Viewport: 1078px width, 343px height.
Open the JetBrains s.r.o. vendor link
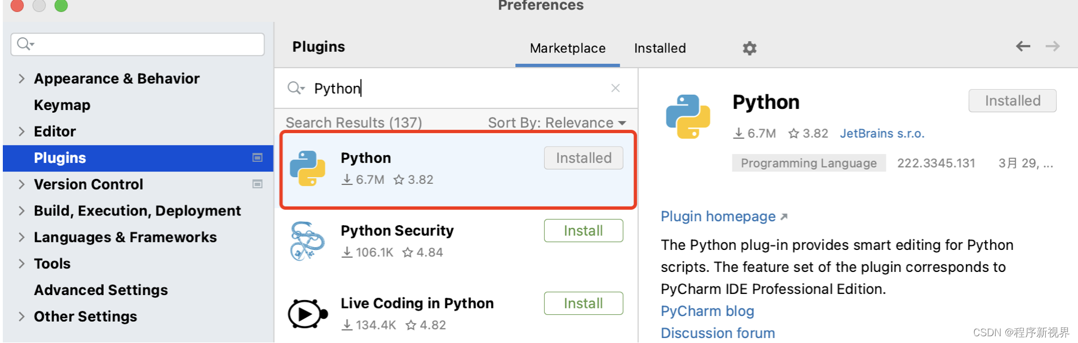[x=882, y=133]
